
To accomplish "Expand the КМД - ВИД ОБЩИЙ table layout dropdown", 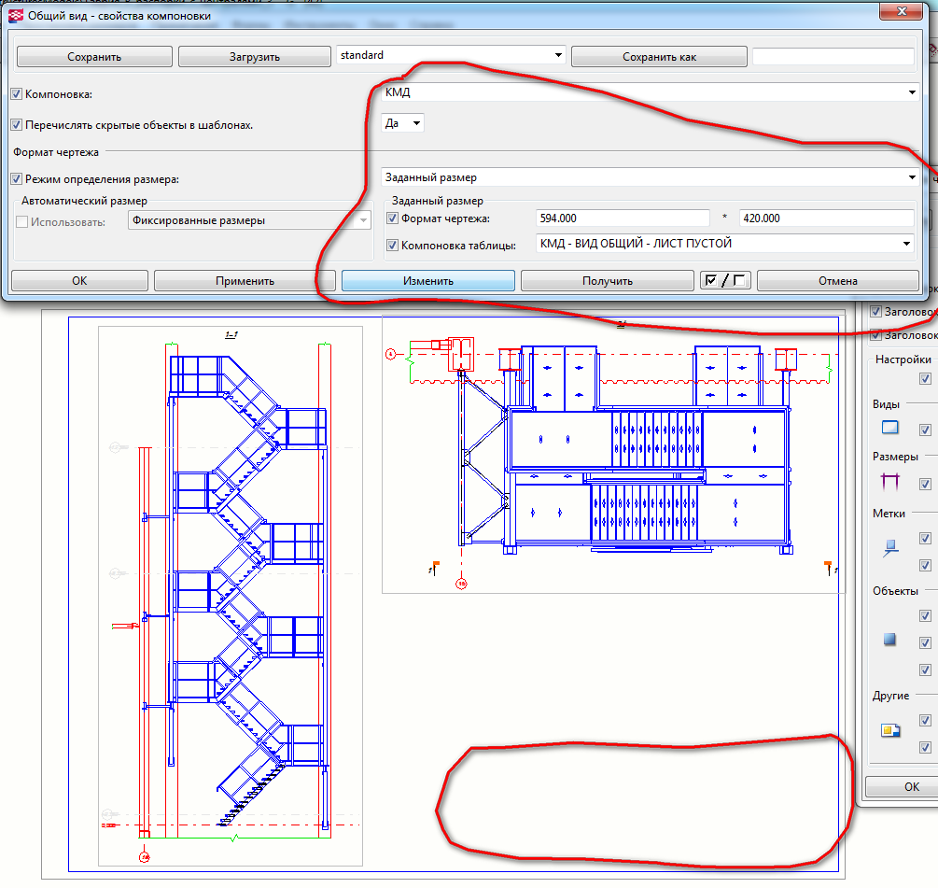I will tap(905, 244).
